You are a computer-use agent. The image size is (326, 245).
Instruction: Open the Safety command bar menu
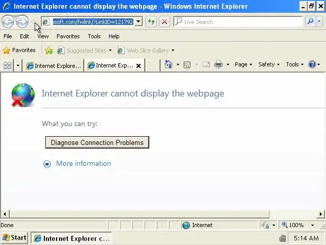pos(269,64)
